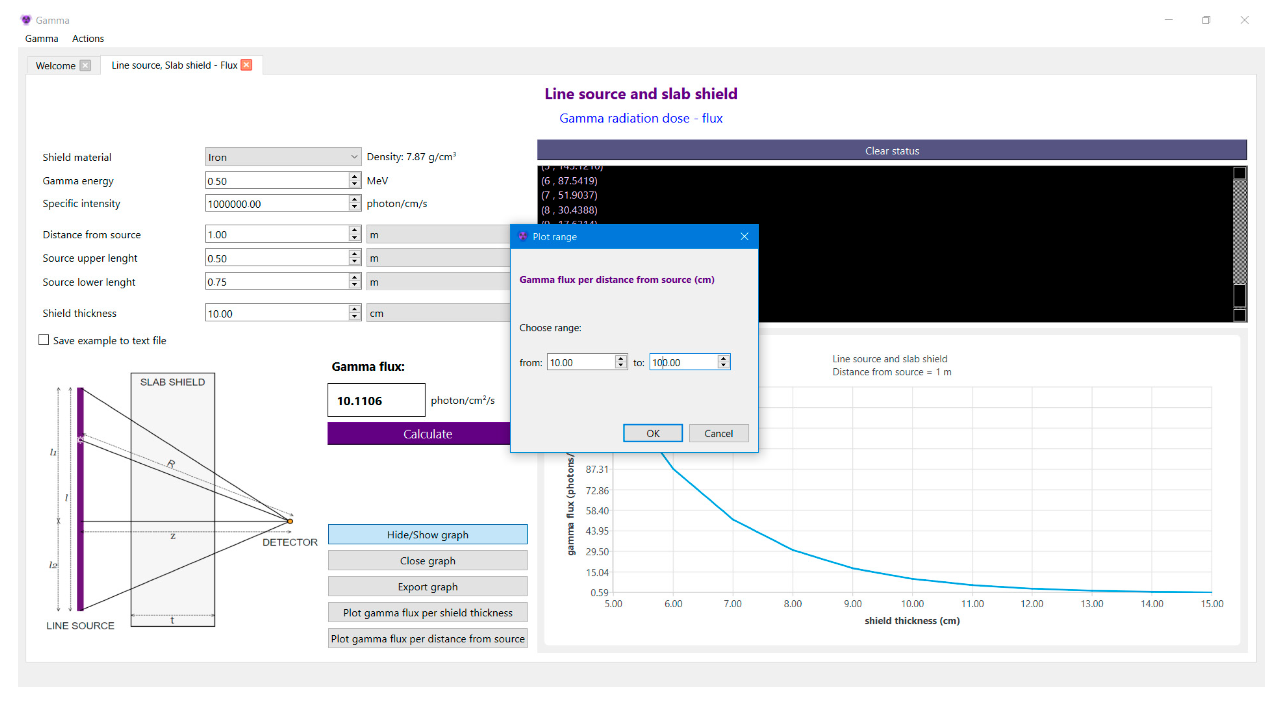Decrement the 'from' range value spinner
Viewport: 1277px width, 701px height.
[620, 366]
